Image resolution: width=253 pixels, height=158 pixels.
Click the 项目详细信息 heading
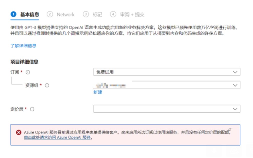[x=24, y=62]
